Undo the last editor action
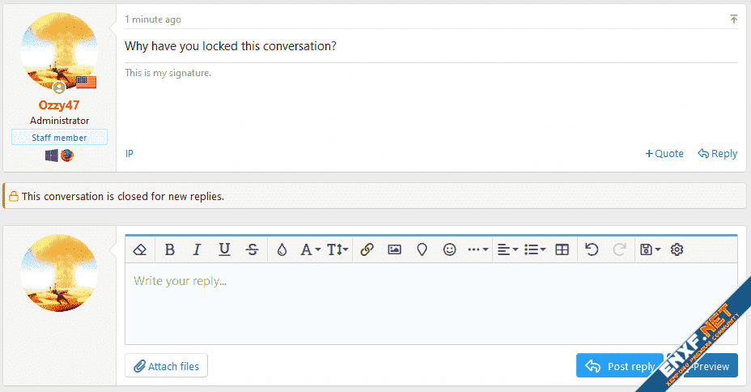Image resolution: width=751 pixels, height=392 pixels. [x=592, y=249]
